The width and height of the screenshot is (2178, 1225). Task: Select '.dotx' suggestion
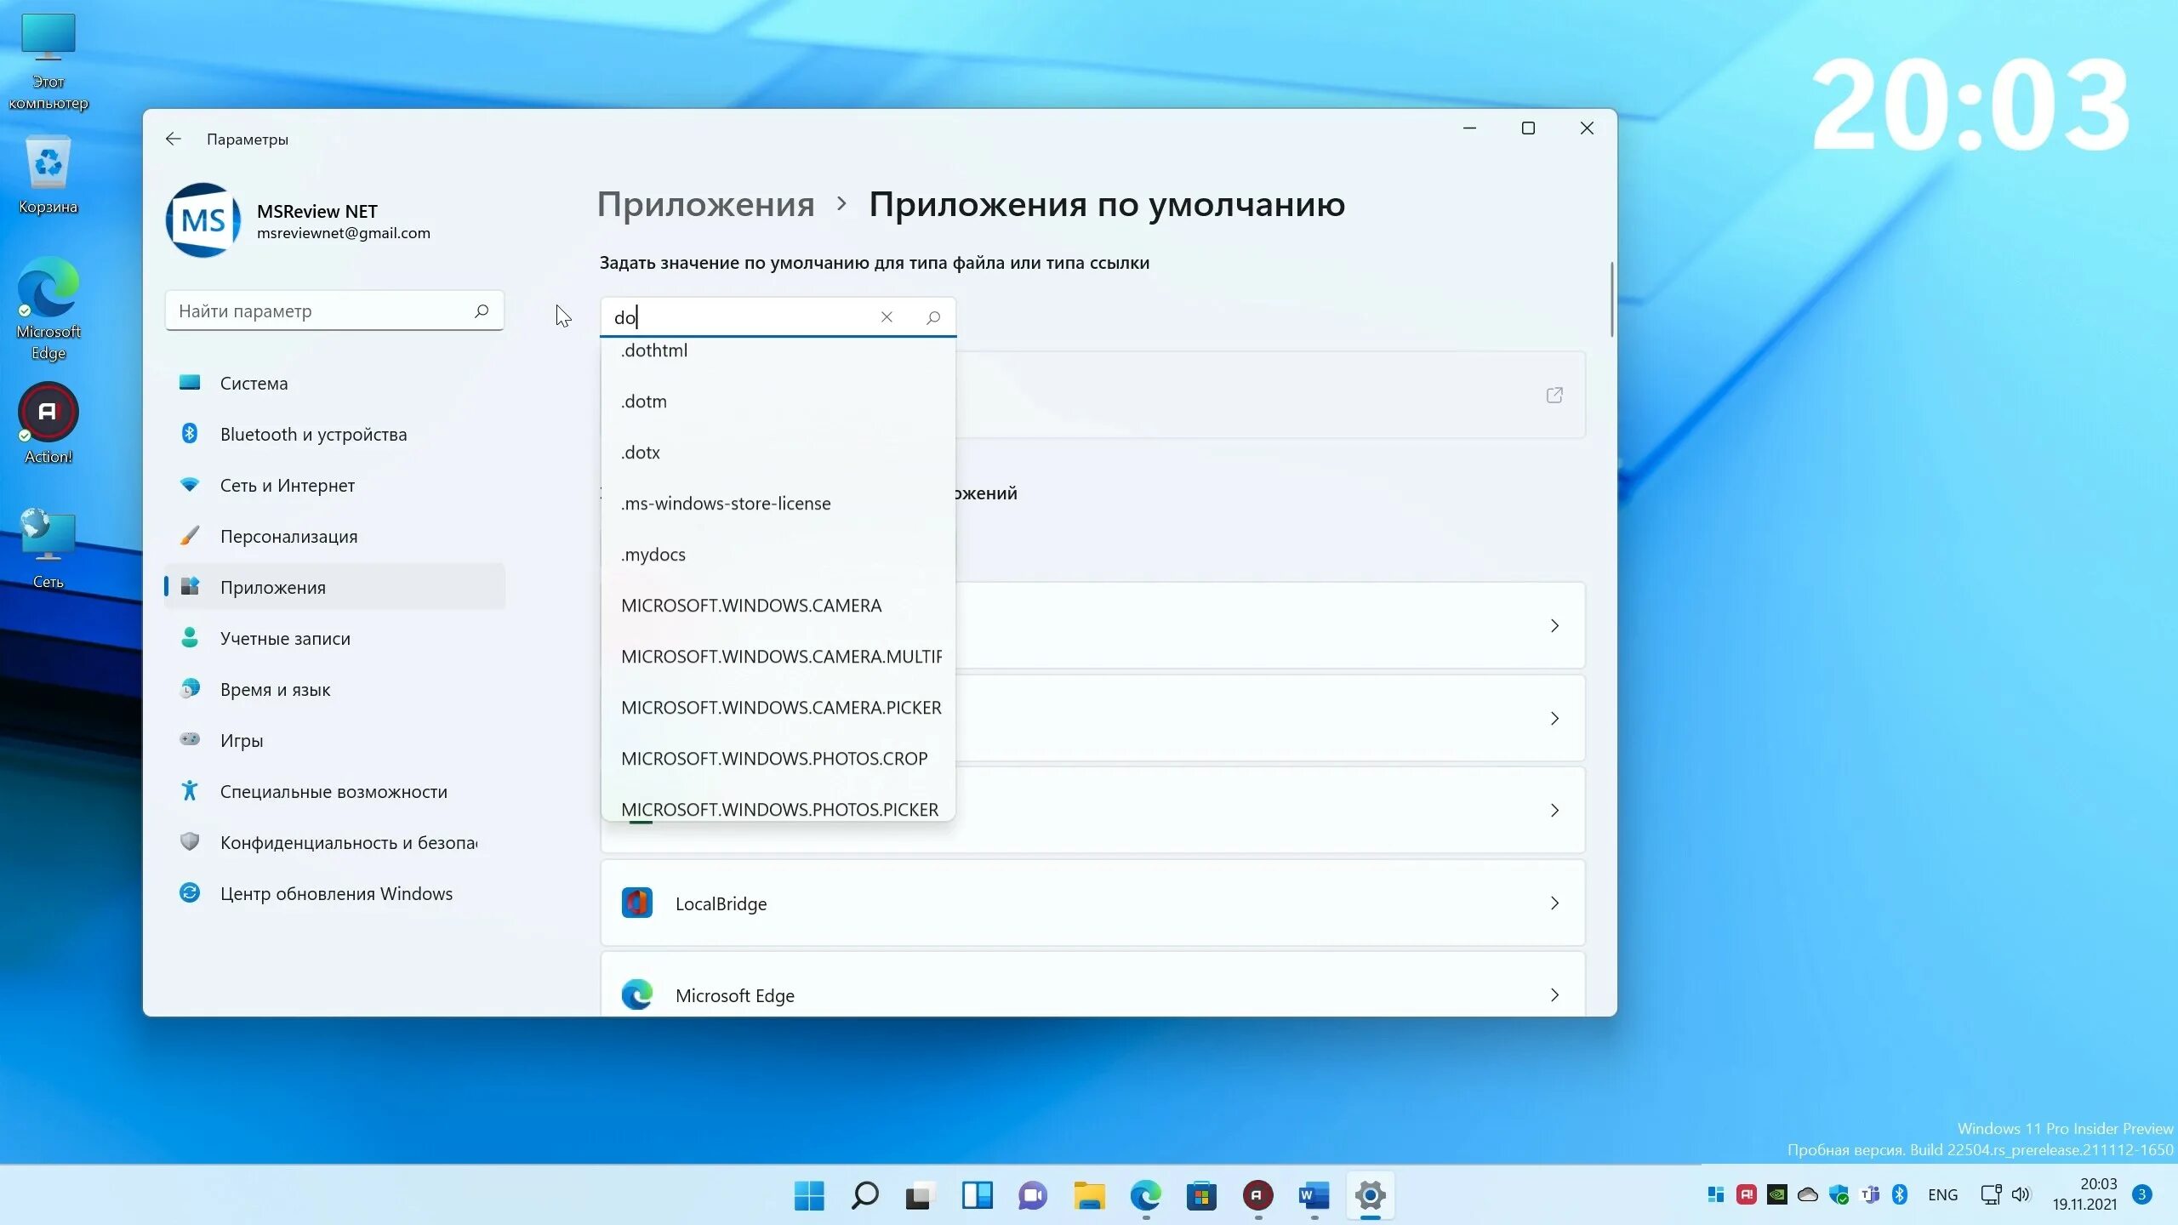(778, 453)
